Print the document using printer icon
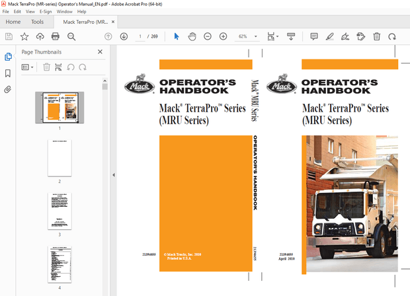The width and height of the screenshot is (410, 296). click(56, 36)
